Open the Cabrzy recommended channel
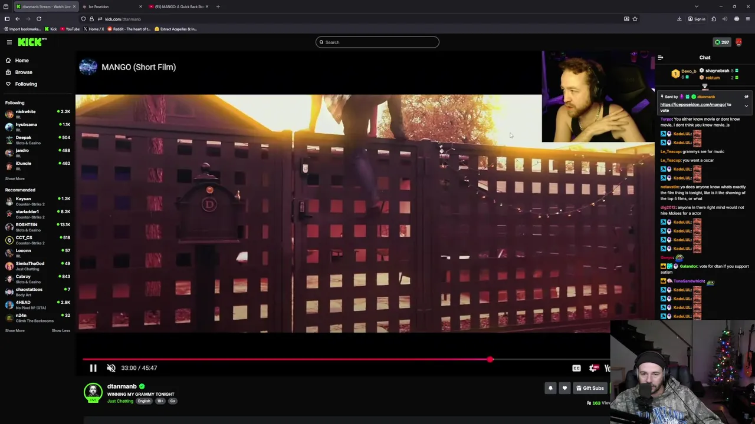Image resolution: width=755 pixels, height=424 pixels. click(x=38, y=279)
